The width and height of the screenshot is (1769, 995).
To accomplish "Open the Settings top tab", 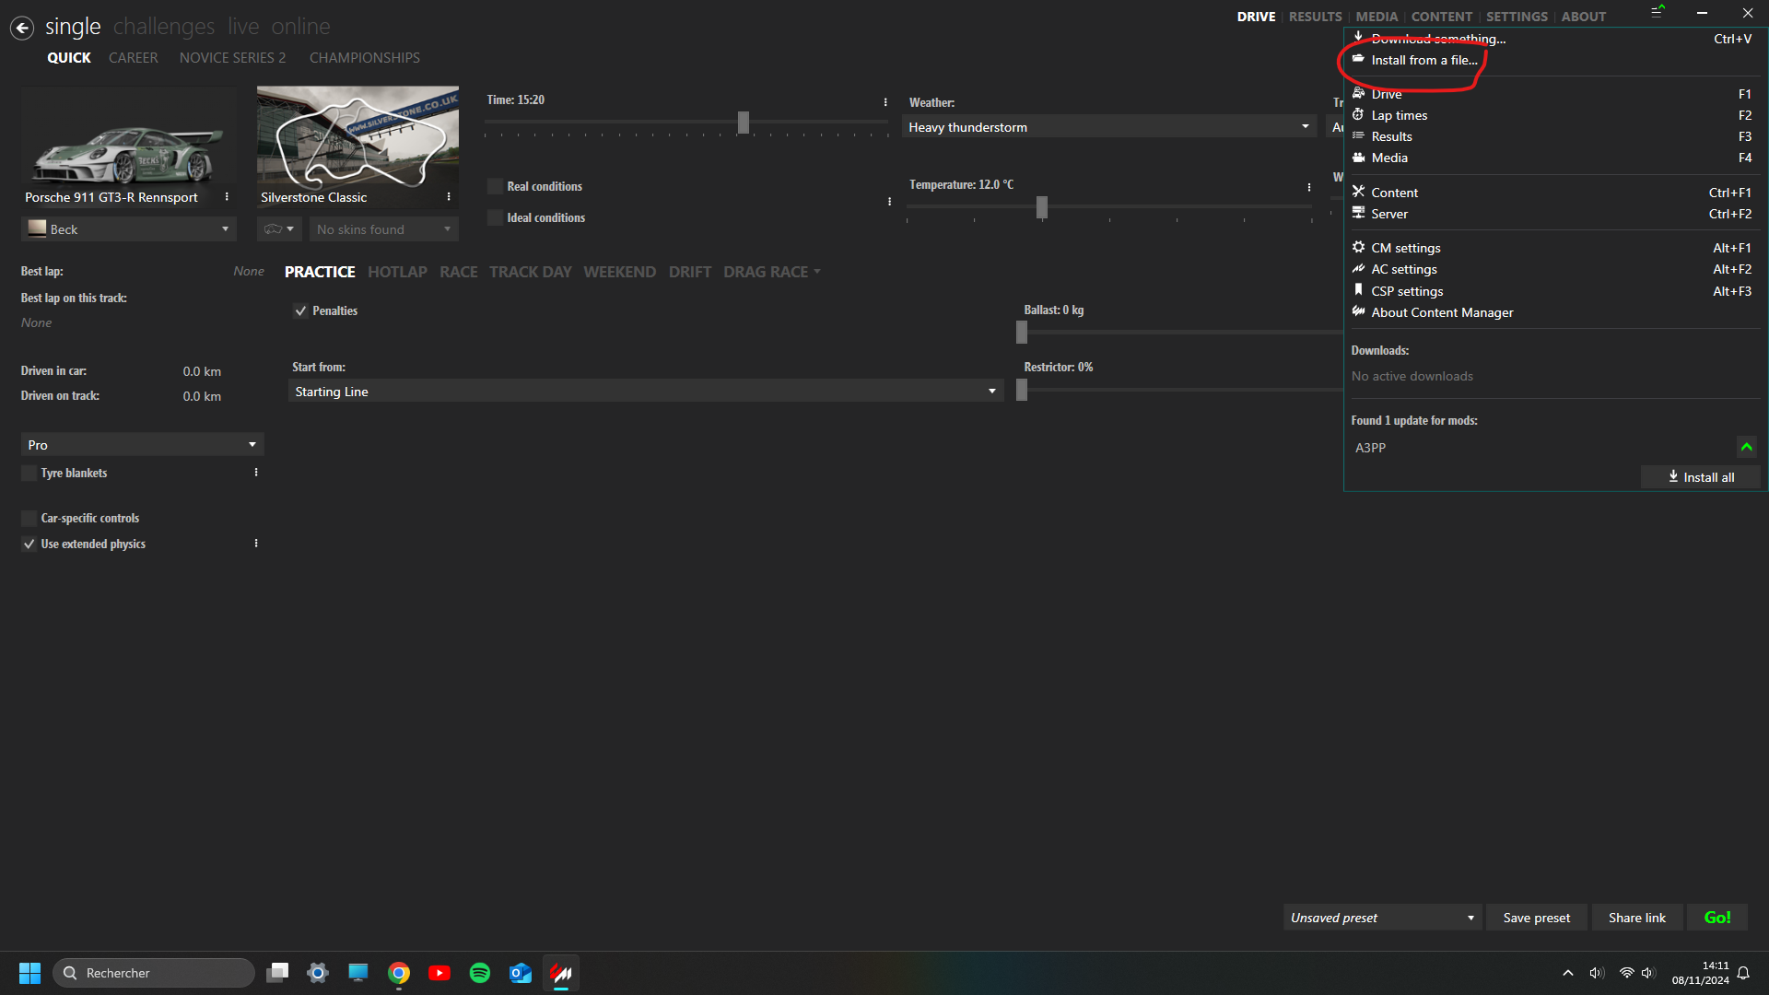I will click(1517, 17).
